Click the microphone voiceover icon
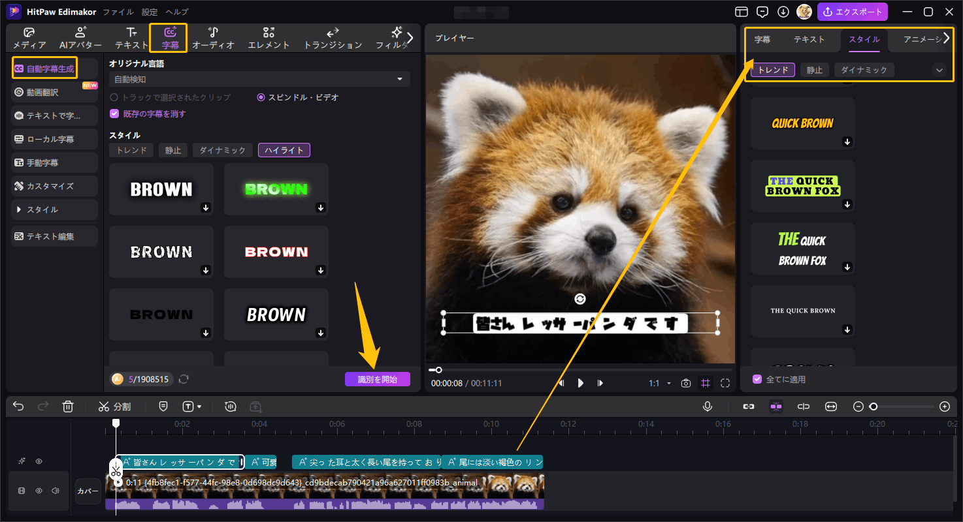This screenshot has width=963, height=522. (x=707, y=407)
